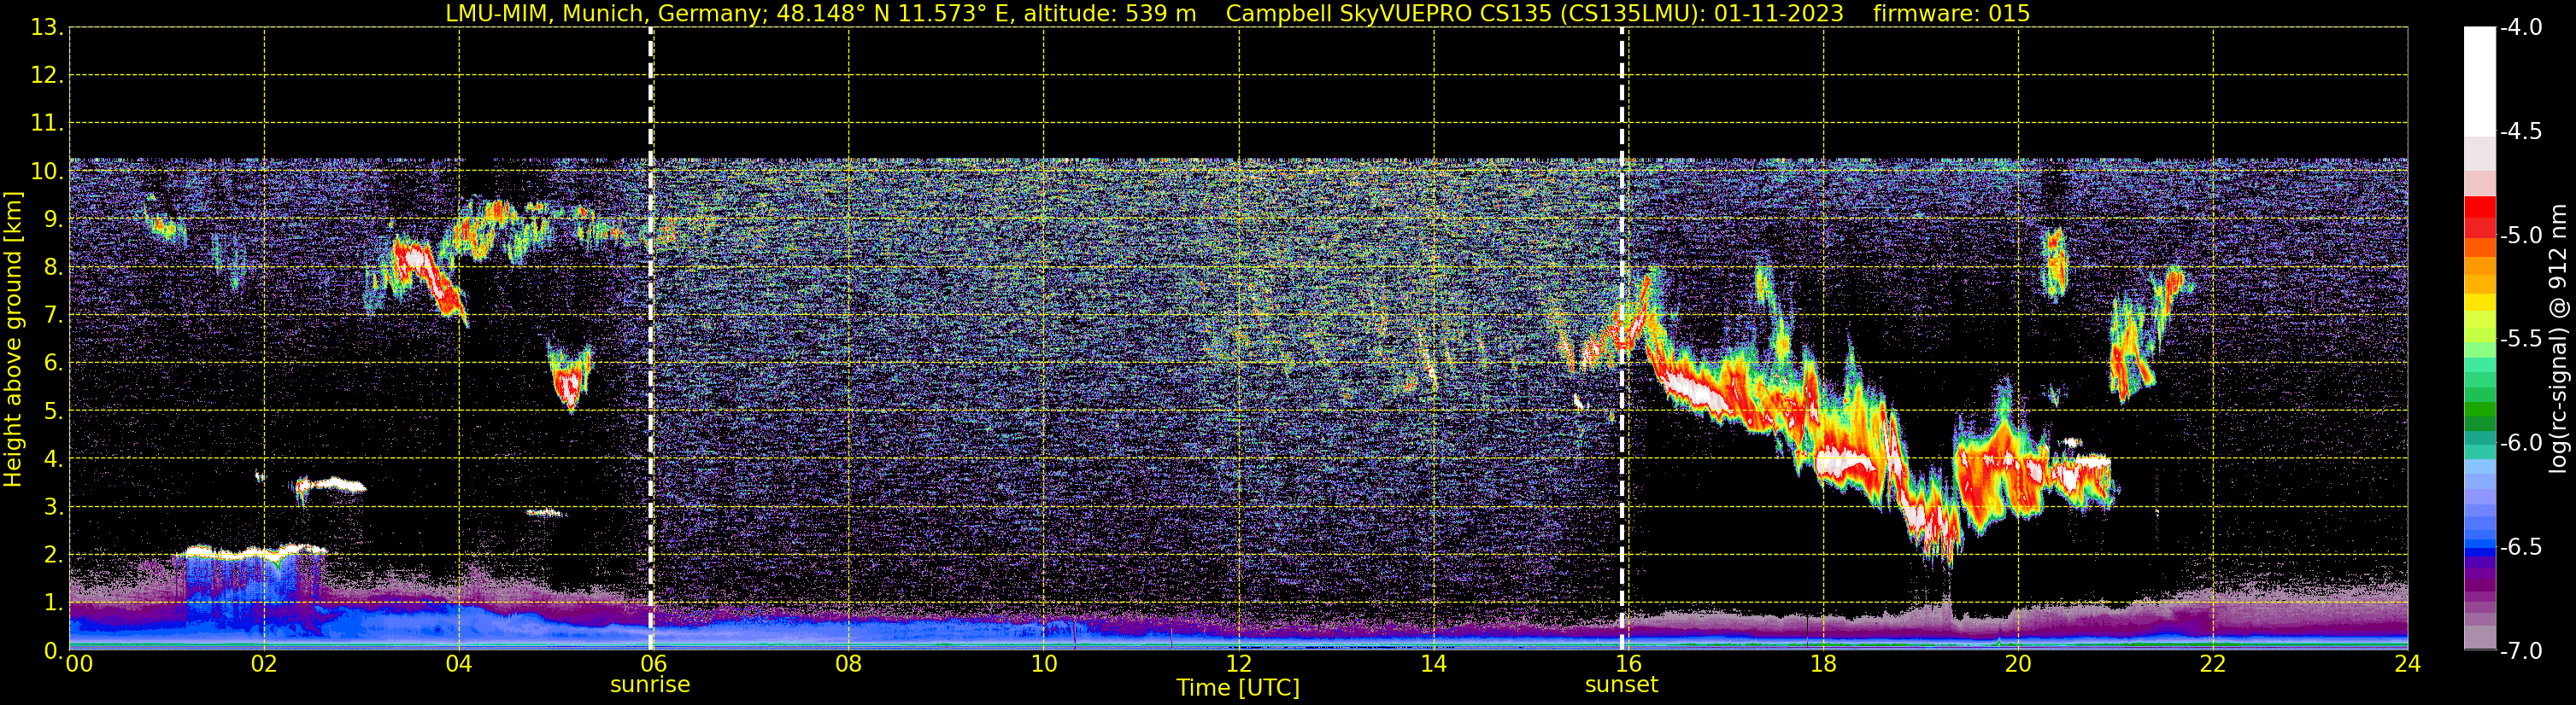Click the isolated cloud echo at 8 km after 20 UTC
This screenshot has width=2576, height=705.
pos(2054,264)
